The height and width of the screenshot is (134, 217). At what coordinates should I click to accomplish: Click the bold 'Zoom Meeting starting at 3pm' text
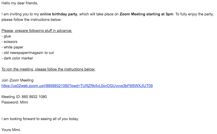click(146, 14)
